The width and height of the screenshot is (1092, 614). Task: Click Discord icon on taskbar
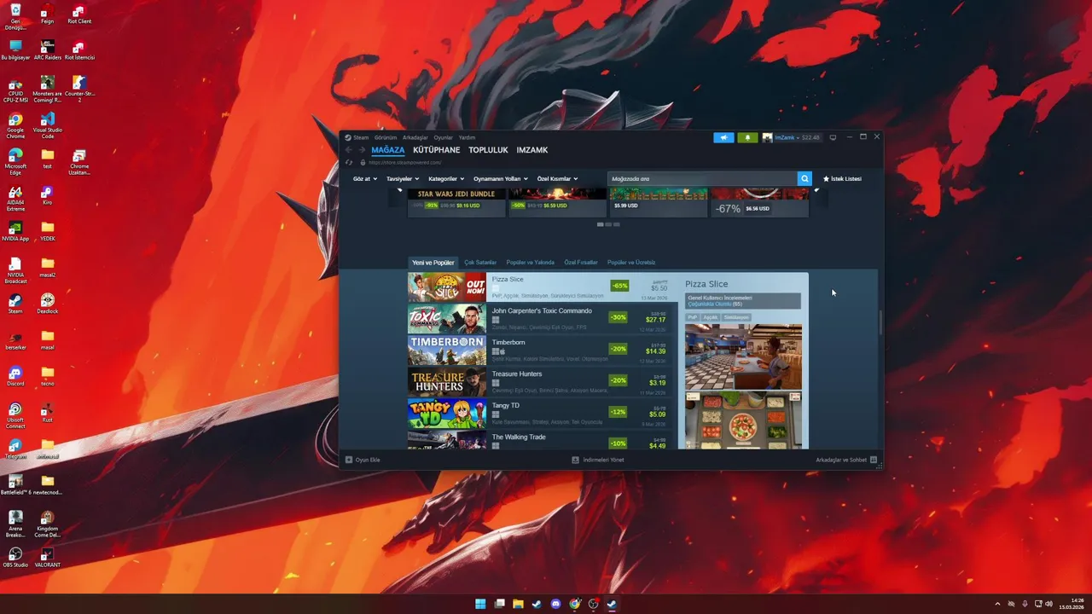point(555,604)
